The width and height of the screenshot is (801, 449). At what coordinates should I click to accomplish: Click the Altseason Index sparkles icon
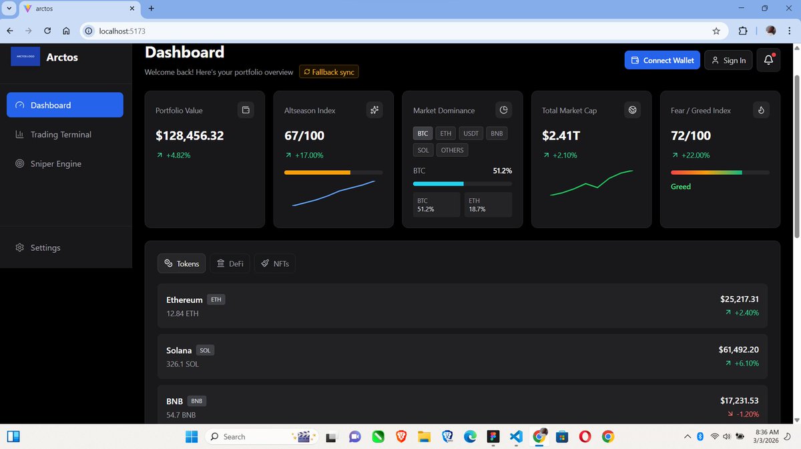click(374, 110)
